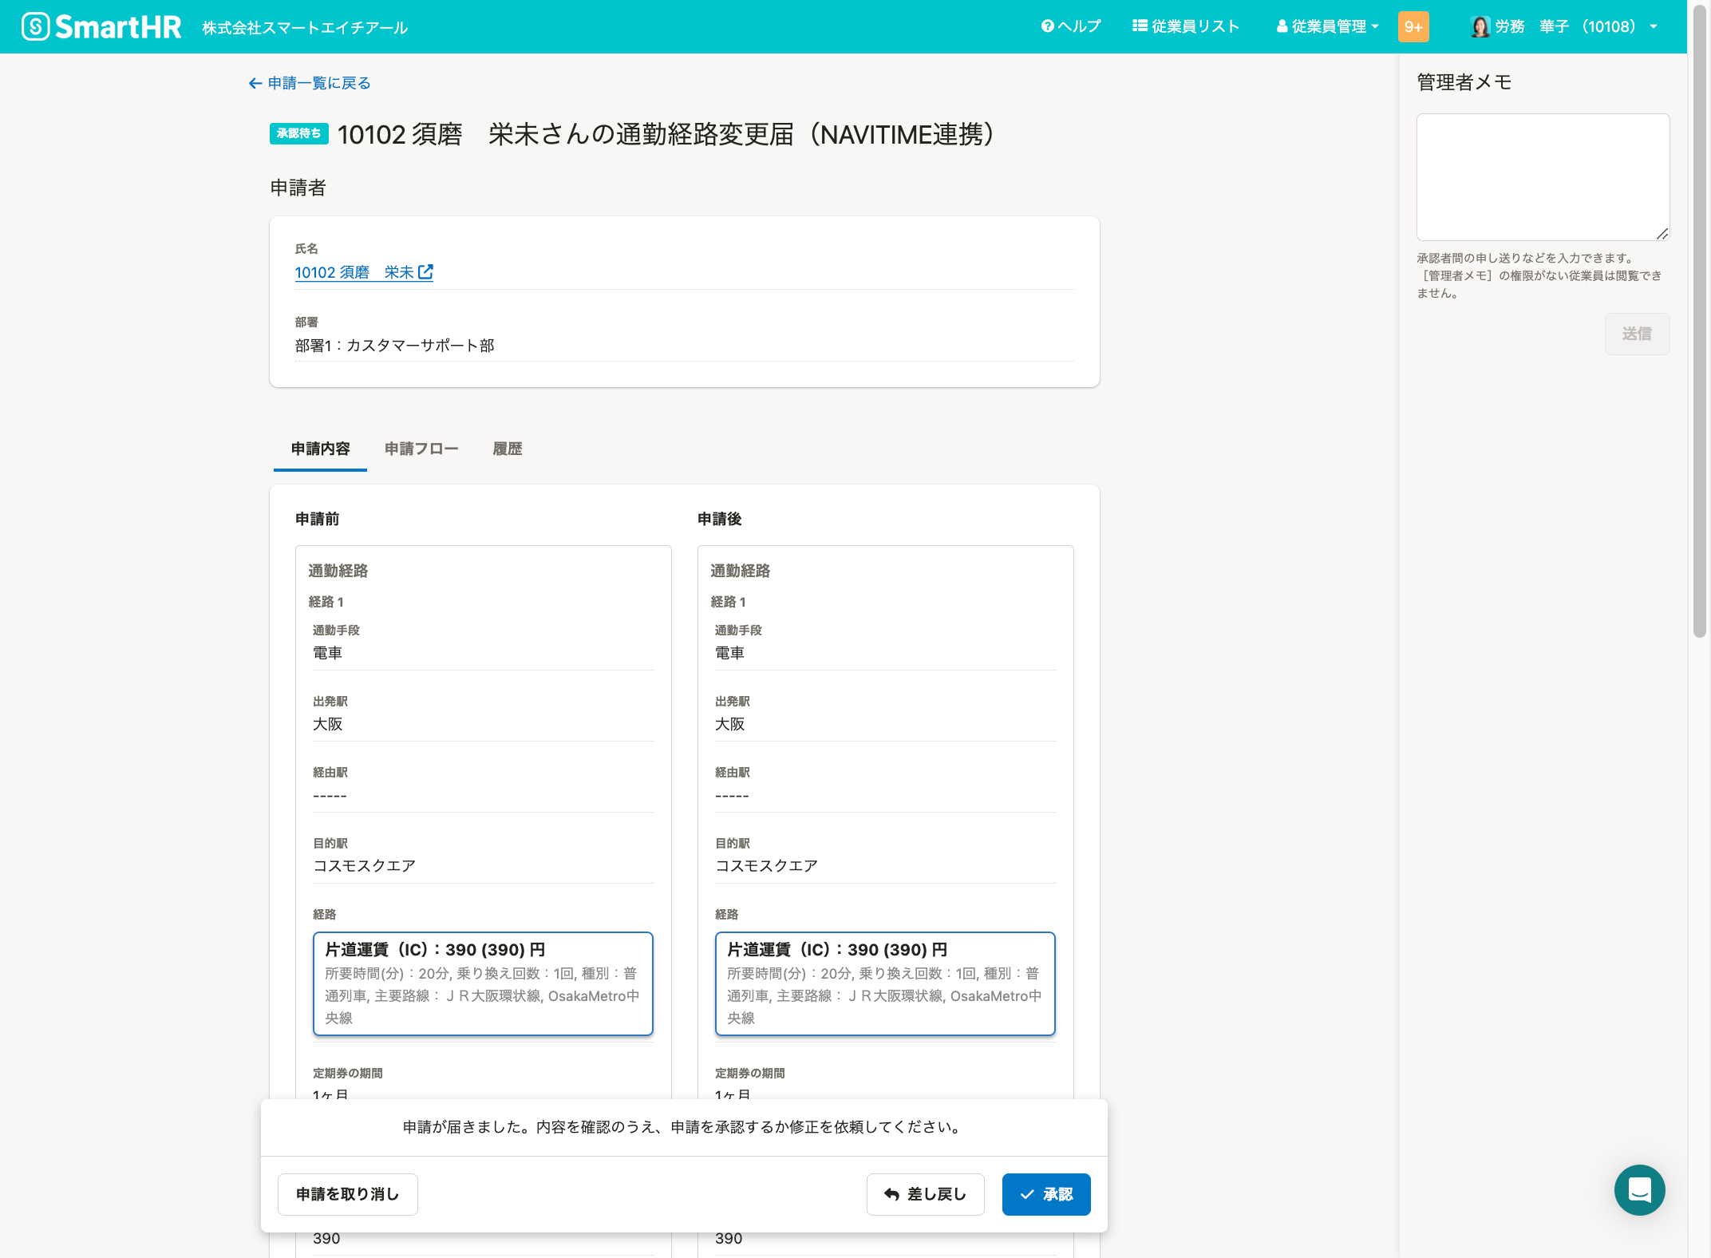Click 申請前 departure station 大阪
This screenshot has width=1711, height=1258.
tap(328, 724)
